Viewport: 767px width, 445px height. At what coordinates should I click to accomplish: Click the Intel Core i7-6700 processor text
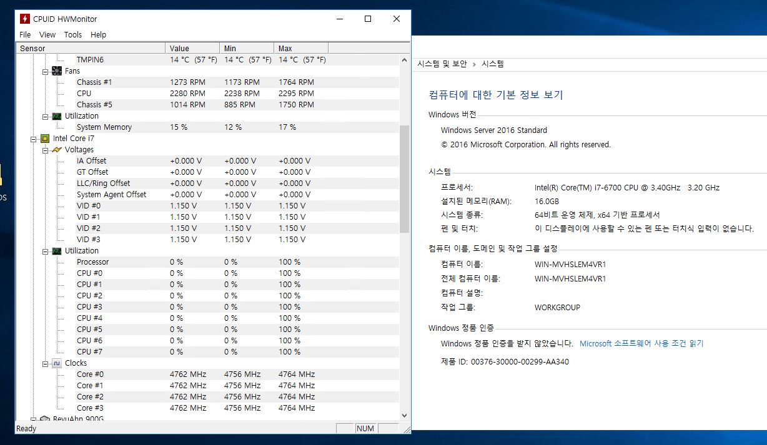click(x=627, y=188)
